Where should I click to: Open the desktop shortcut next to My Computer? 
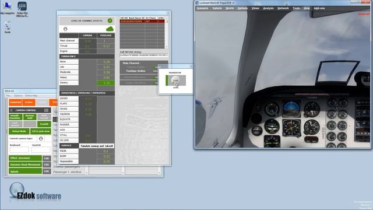click(22, 9)
